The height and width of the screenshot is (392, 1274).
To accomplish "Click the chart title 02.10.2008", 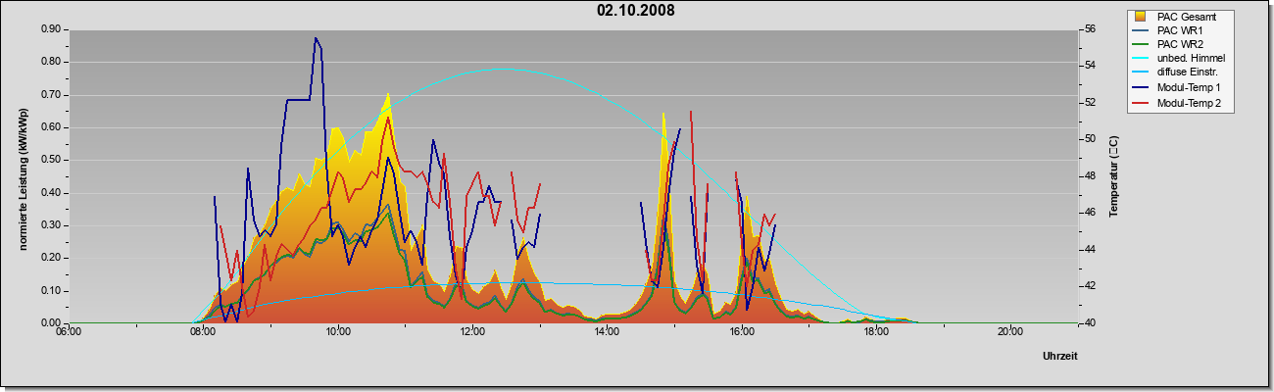I will click(x=635, y=10).
